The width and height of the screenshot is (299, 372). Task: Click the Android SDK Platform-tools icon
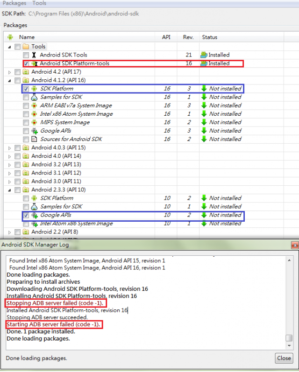[x=35, y=63]
